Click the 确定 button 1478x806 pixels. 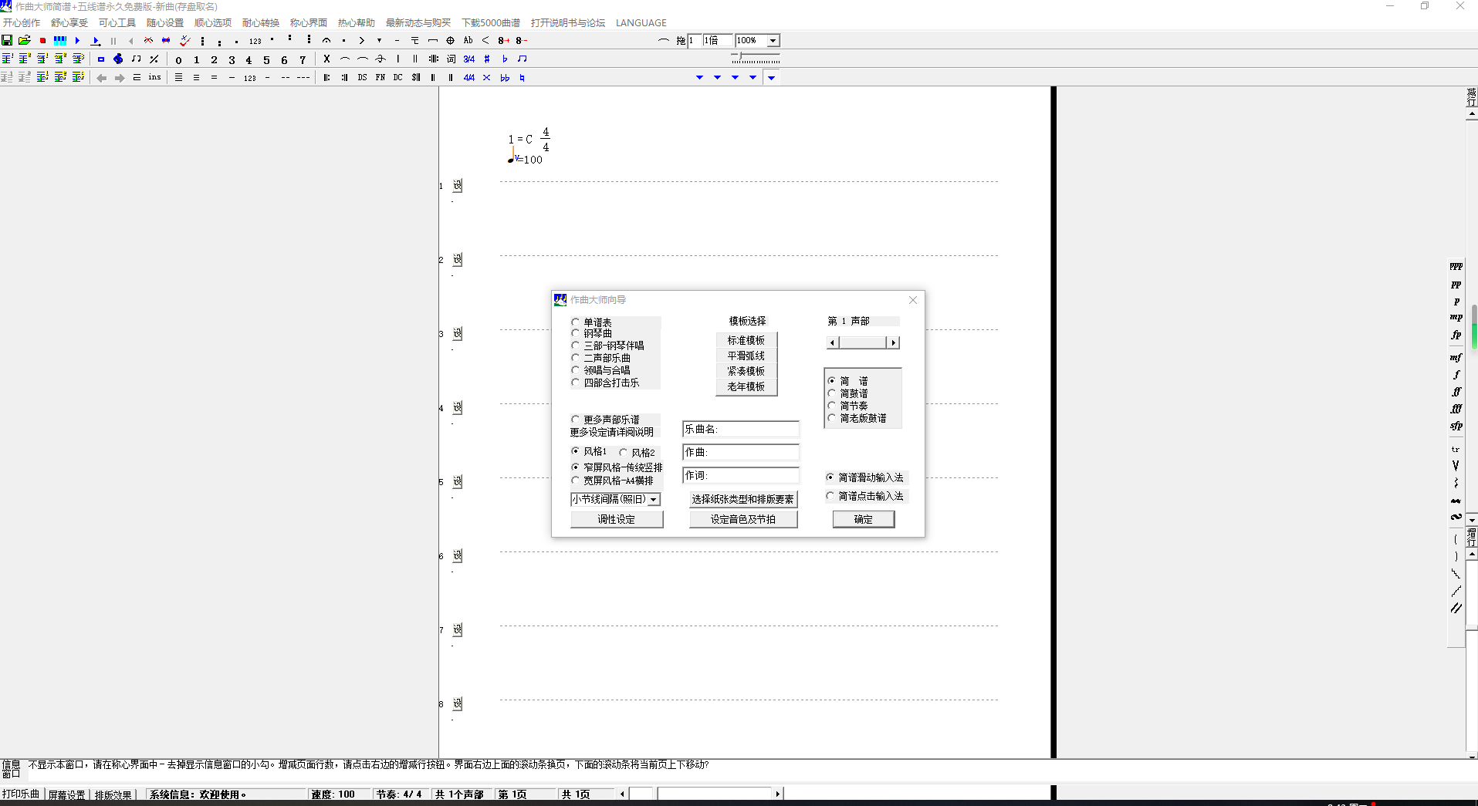click(863, 519)
